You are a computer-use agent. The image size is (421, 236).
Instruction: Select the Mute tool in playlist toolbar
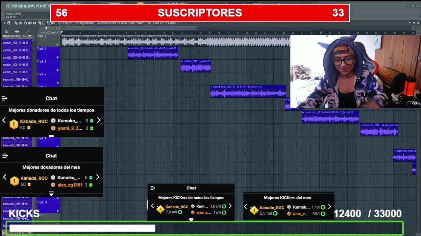click(x=30, y=23)
